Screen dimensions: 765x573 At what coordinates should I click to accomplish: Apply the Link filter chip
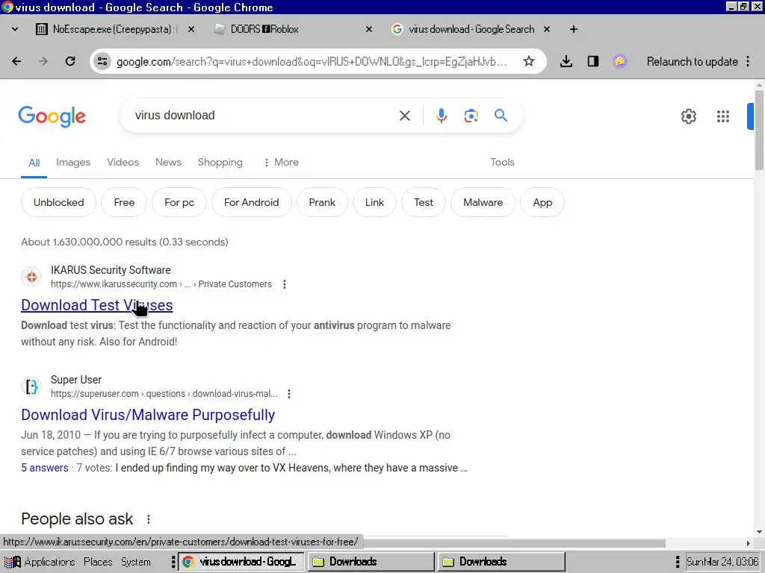(375, 202)
